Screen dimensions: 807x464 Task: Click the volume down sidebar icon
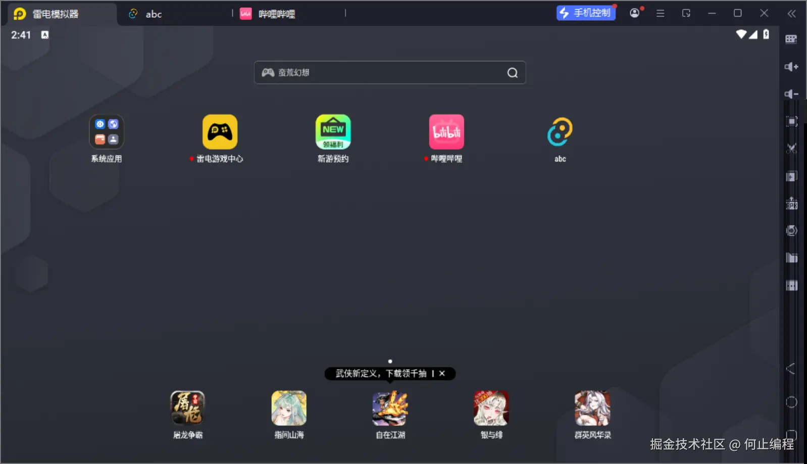click(791, 94)
